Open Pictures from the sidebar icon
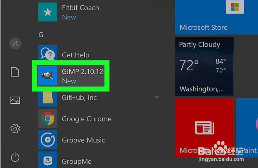Viewport: 258px width, 168px height. click(x=15, y=100)
